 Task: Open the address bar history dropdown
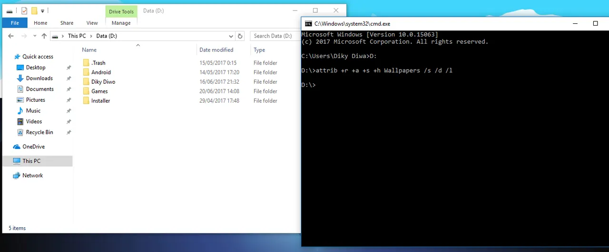click(x=231, y=36)
